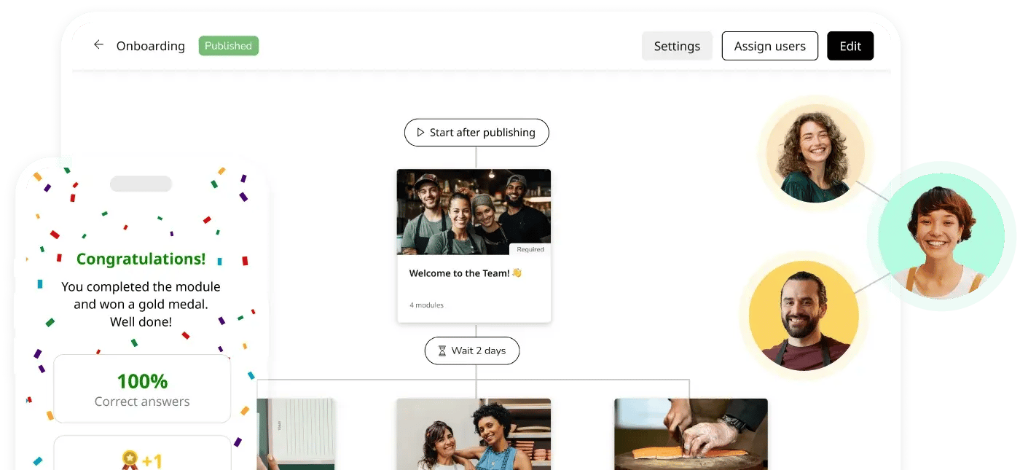This screenshot has width=1020, height=470.
Task: Click the bearded man's avatar on yellow
Action: [804, 316]
